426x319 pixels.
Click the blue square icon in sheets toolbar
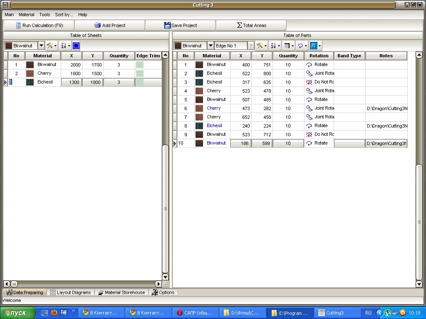click(x=76, y=46)
